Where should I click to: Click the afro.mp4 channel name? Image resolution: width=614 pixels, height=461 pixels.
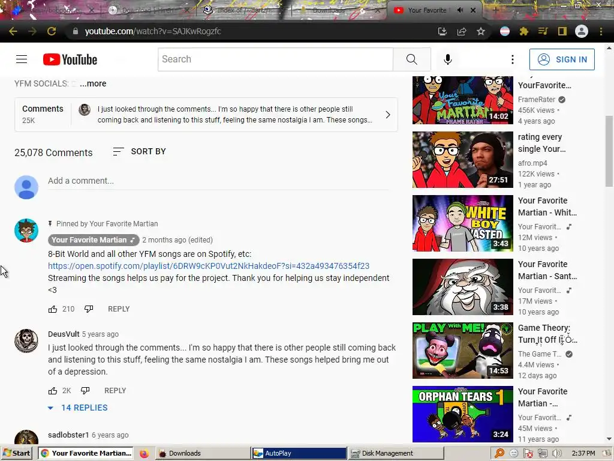click(532, 163)
